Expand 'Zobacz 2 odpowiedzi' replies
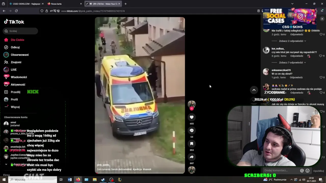The height and width of the screenshot is (183, 326). pyautogui.click(x=292, y=41)
